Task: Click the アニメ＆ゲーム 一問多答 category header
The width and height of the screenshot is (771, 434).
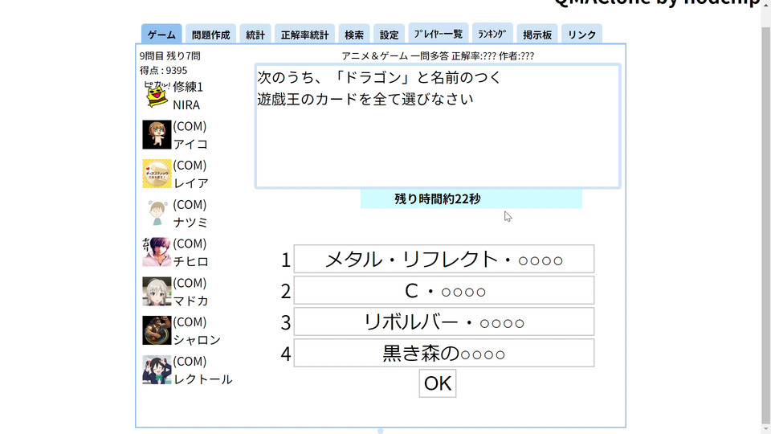Action: click(395, 55)
